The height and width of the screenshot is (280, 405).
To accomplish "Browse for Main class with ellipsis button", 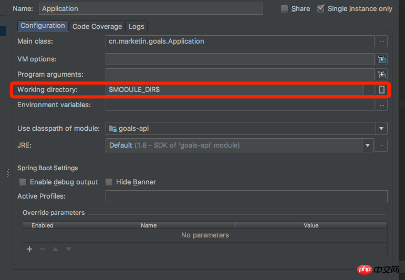I will coord(382,42).
